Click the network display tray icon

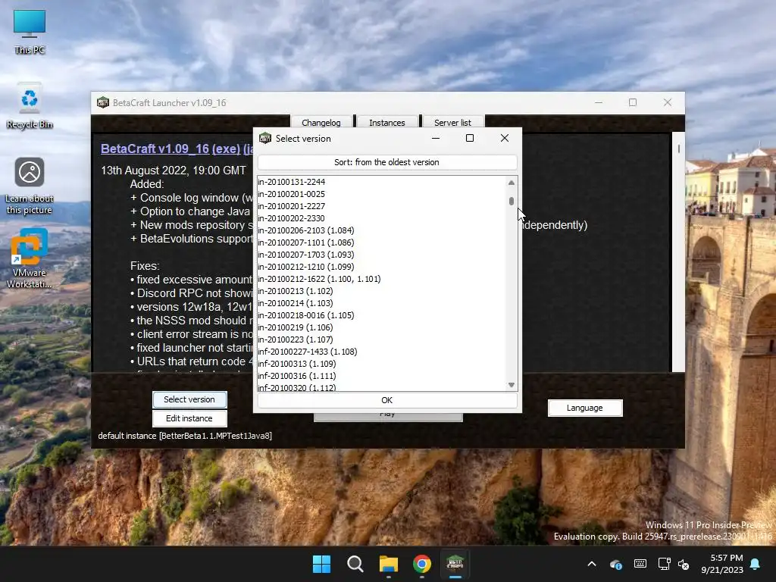pos(664,564)
